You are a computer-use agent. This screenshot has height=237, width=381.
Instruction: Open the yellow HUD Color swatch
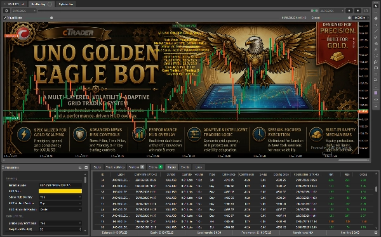click(60, 191)
